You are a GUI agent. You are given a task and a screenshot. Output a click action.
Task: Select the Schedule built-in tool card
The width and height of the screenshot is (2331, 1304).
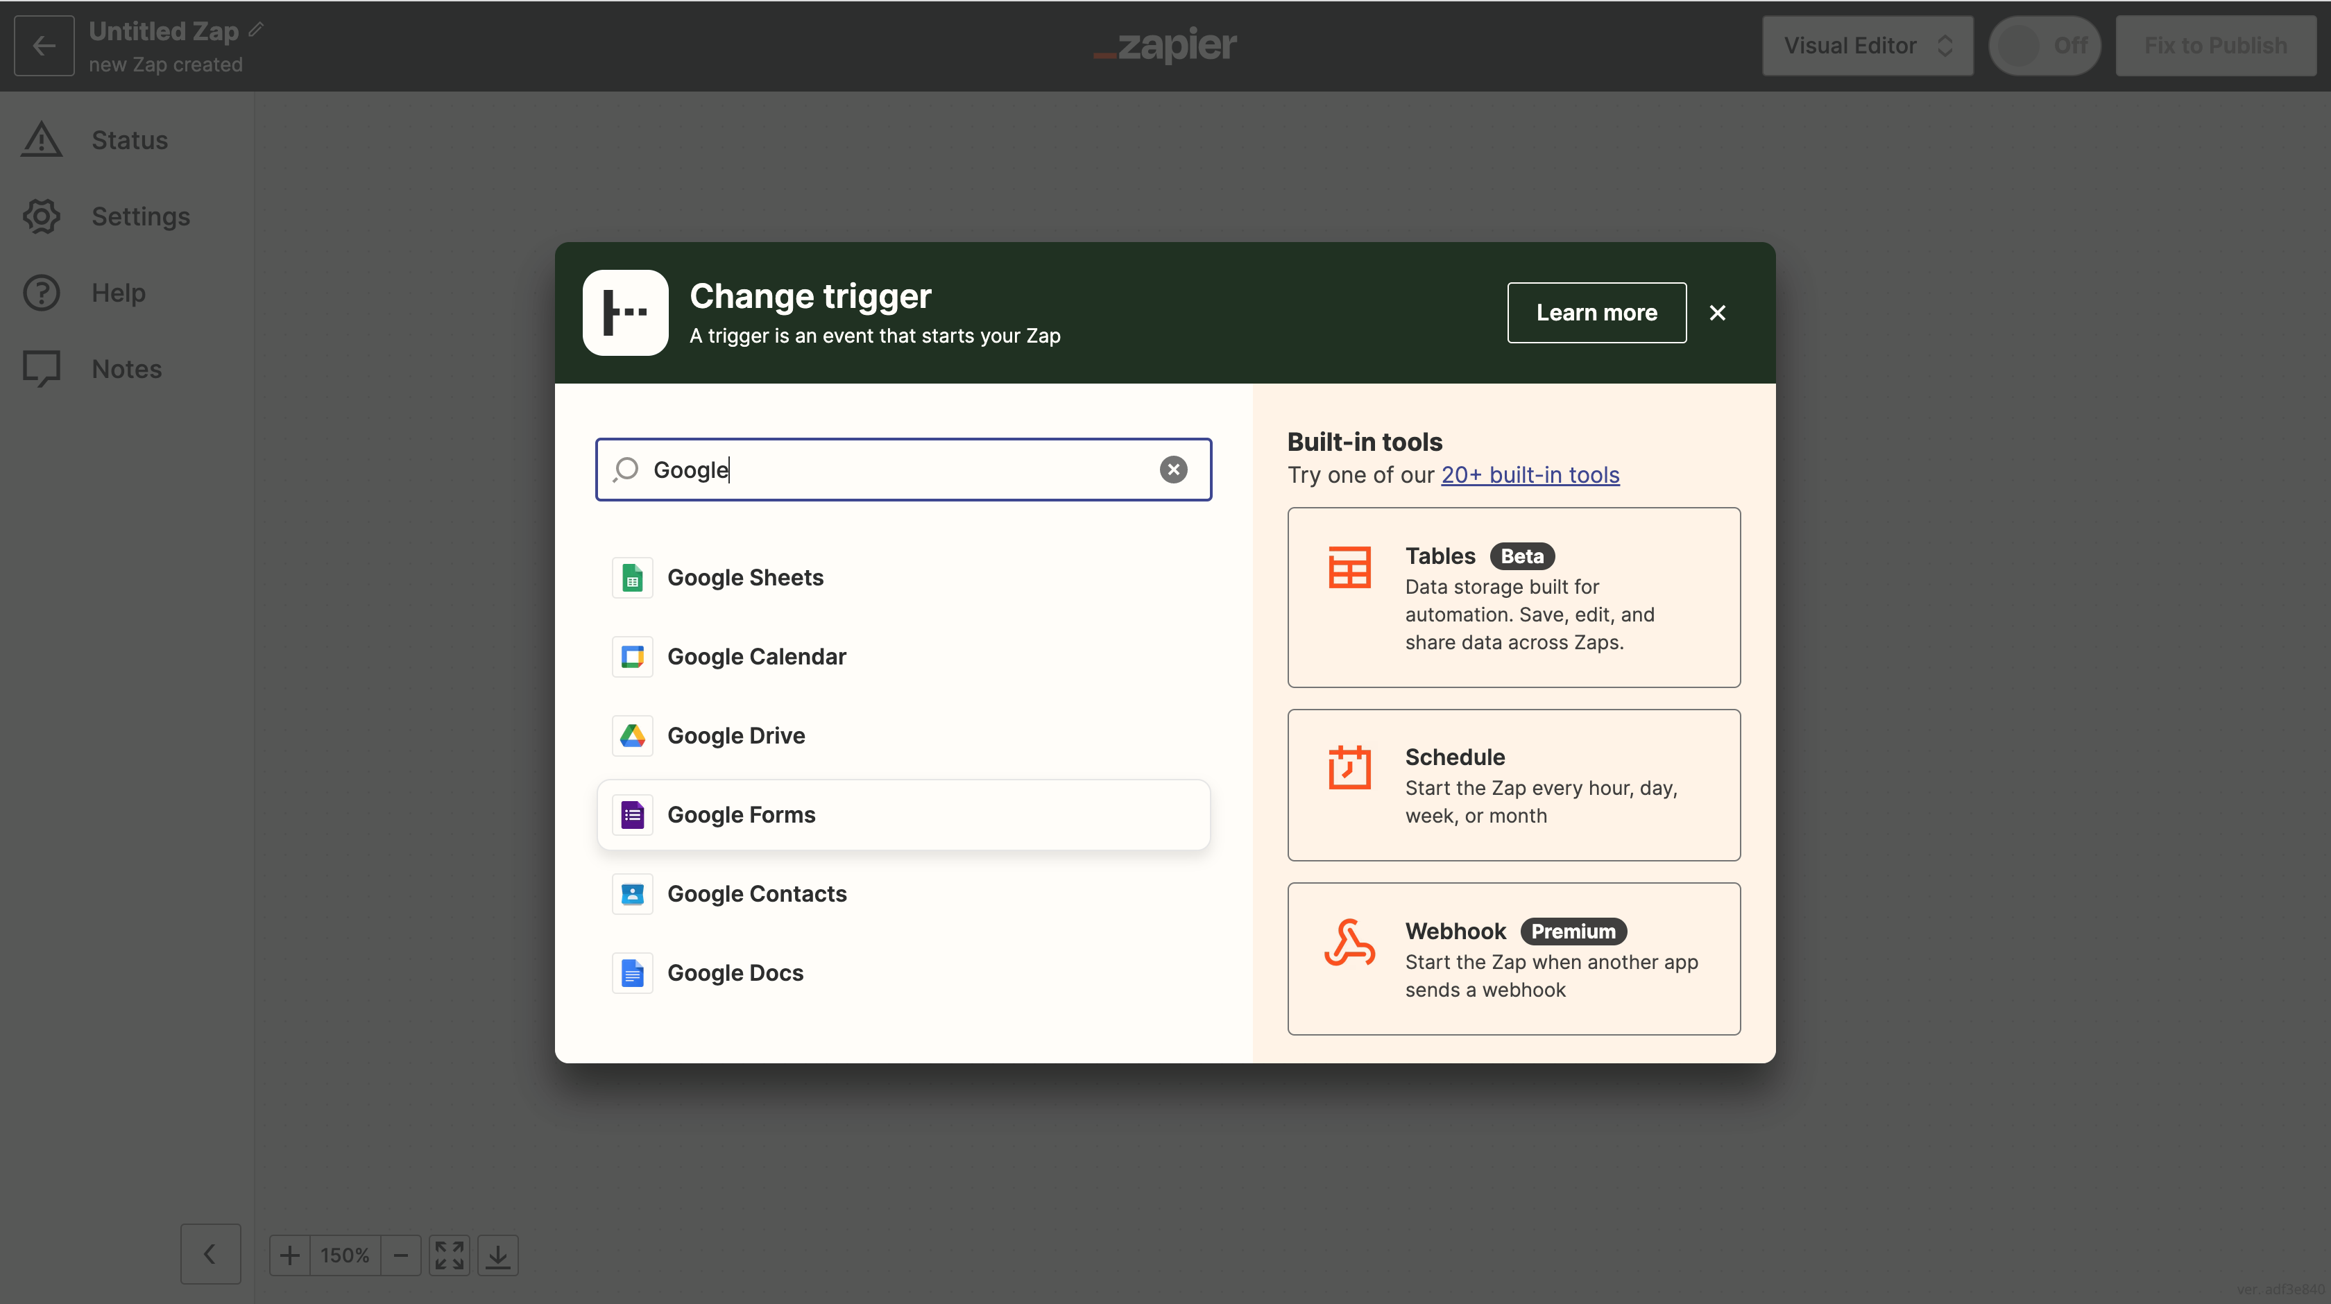pyautogui.click(x=1514, y=784)
